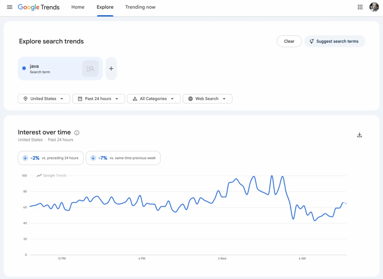Open the Trending now tab

tap(140, 7)
